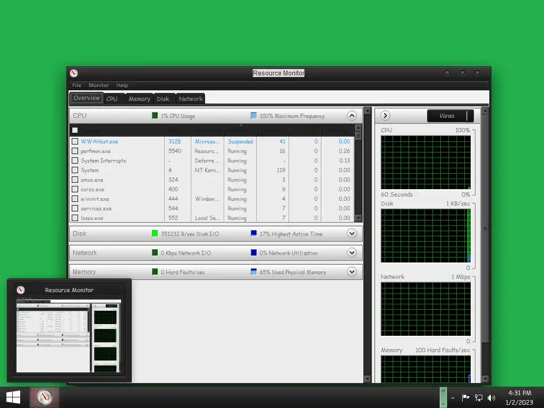This screenshot has width=544, height=408.
Task: Click the green Hard Faults indicator square
Action: [x=155, y=271]
